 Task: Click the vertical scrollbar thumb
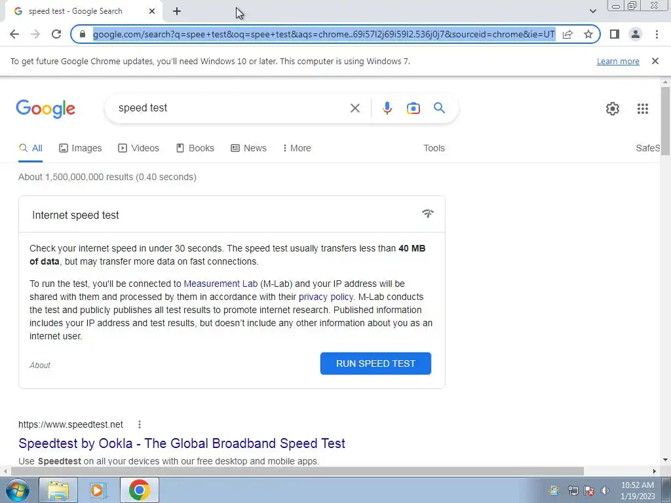pos(665,120)
